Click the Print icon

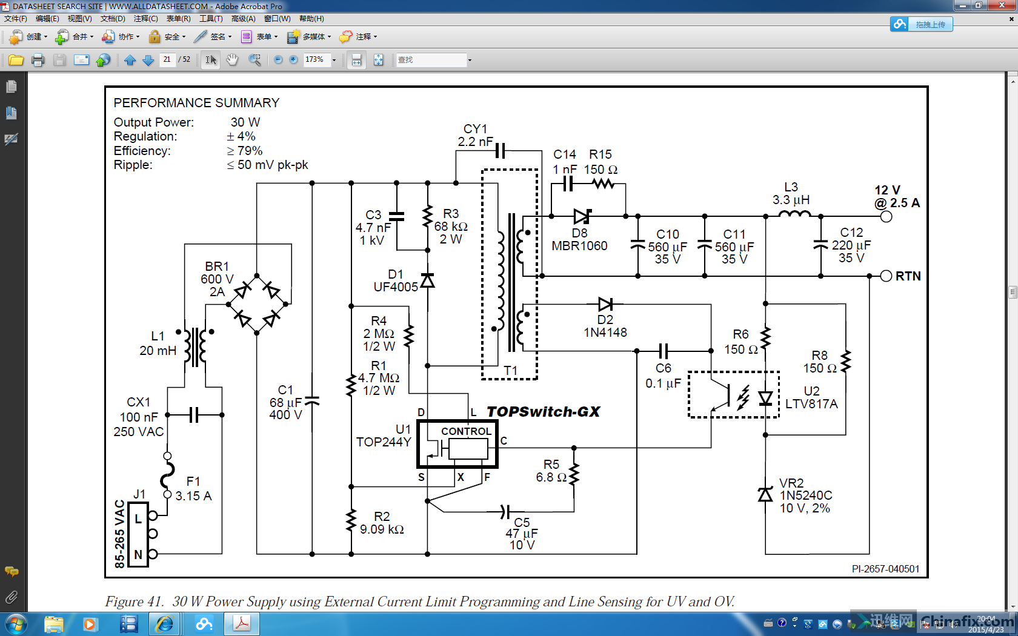click(38, 60)
